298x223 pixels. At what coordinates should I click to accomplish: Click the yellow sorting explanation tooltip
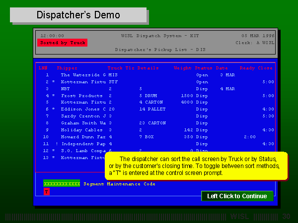tap(196, 166)
